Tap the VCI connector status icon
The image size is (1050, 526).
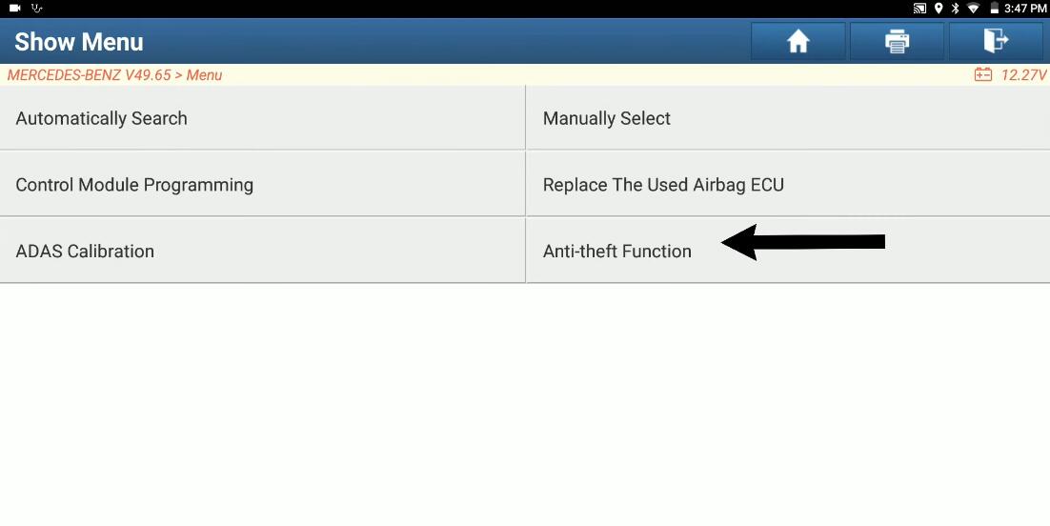click(37, 8)
